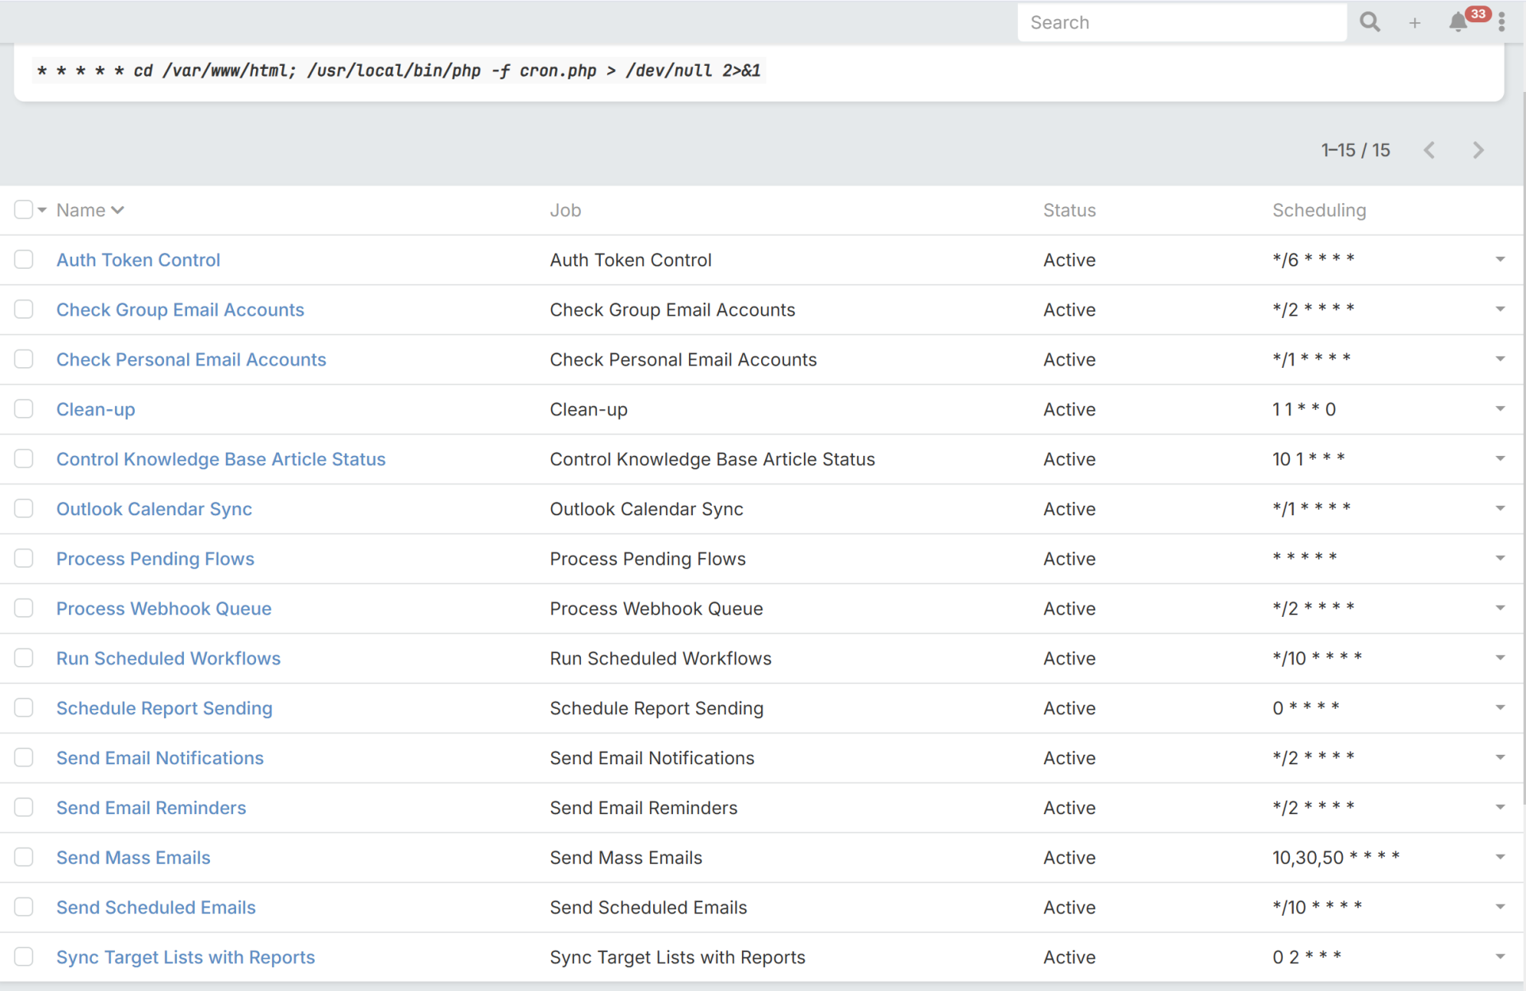
Task: Select the Run Scheduled Workflows checkbox
Action: (24, 658)
